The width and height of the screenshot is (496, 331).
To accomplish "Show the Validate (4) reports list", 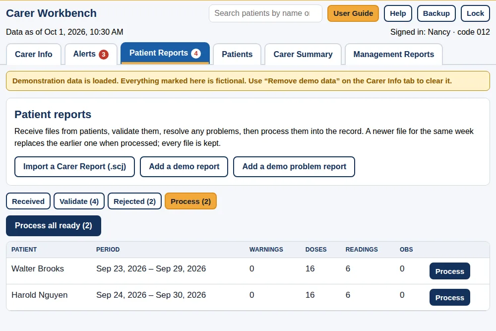I will click(79, 201).
